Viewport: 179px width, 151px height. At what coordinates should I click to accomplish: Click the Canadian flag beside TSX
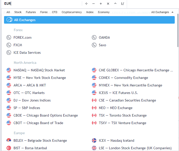94,115
